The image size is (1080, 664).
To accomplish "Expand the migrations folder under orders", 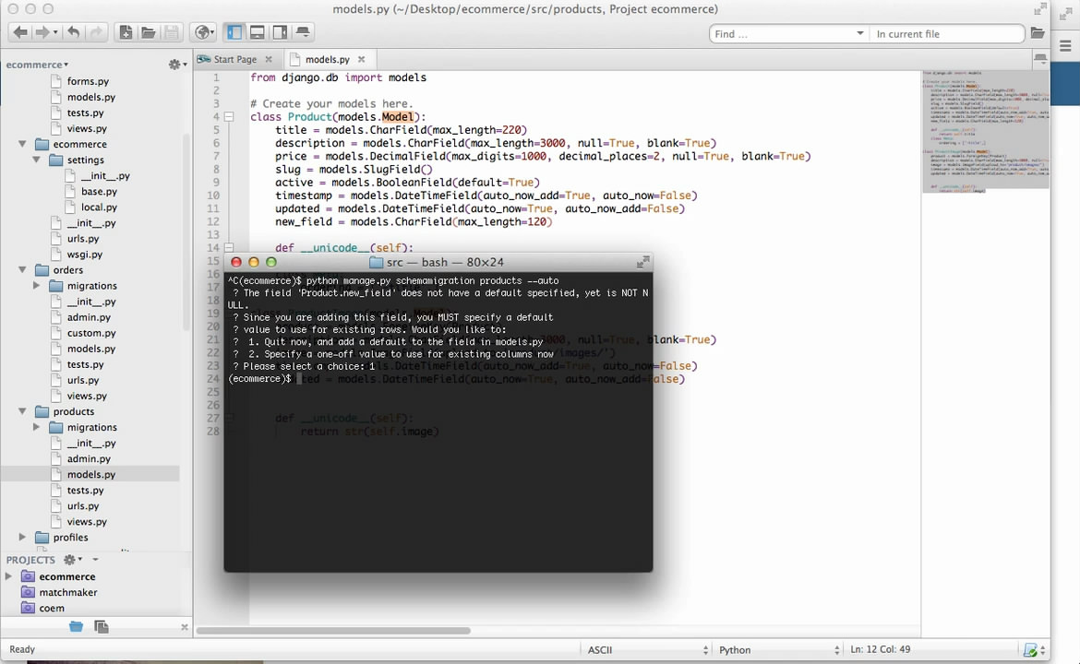I will 37,286.
